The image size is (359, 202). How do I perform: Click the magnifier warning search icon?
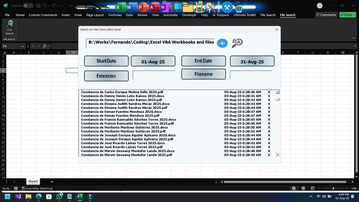pyautogui.click(x=237, y=43)
